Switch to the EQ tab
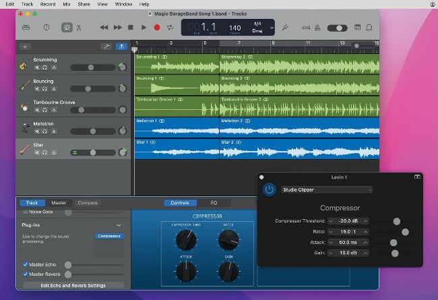This screenshot has width=438, height=300. point(214,202)
